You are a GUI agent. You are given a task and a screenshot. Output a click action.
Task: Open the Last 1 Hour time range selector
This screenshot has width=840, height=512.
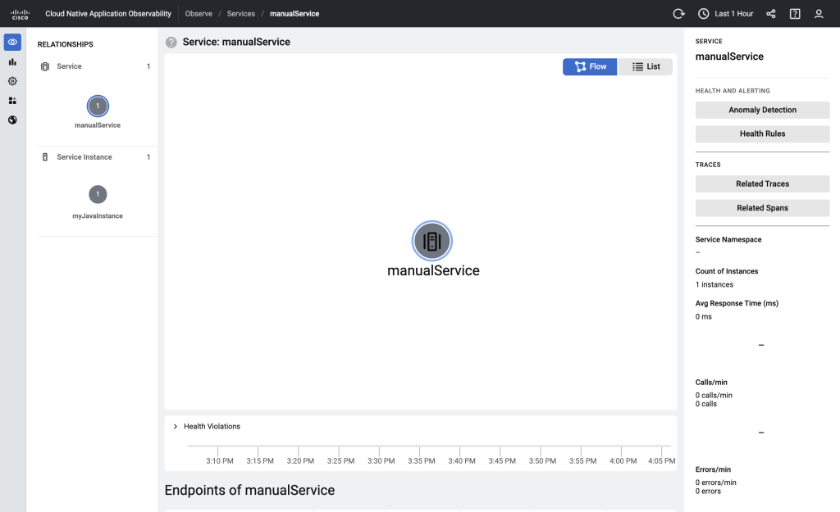pyautogui.click(x=725, y=13)
